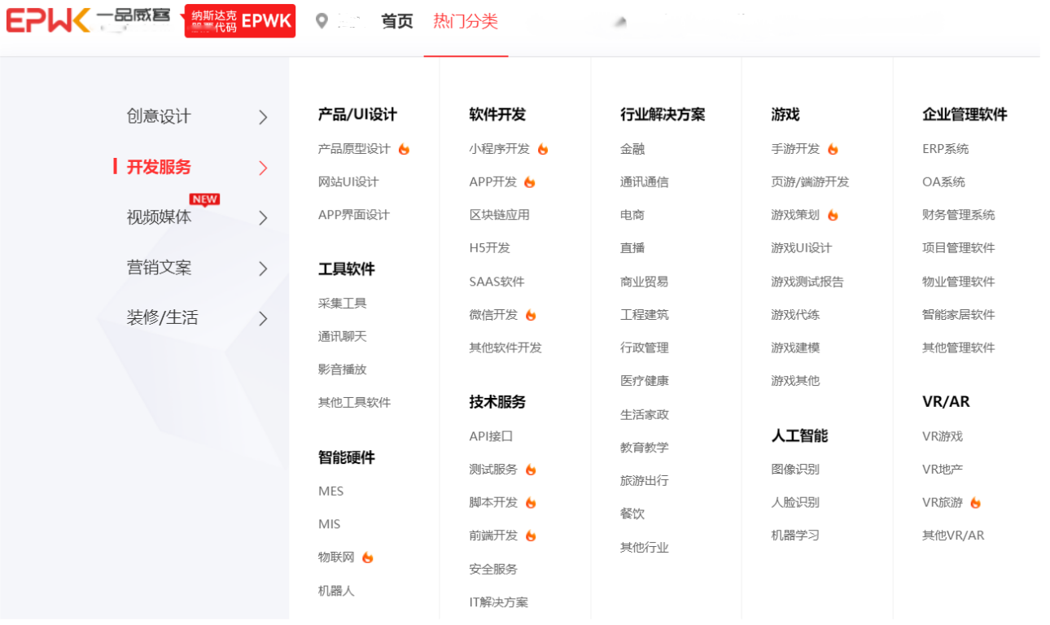The image size is (1050, 625).
Task: Expand the 营销文案 category arrow
Action: tap(263, 269)
